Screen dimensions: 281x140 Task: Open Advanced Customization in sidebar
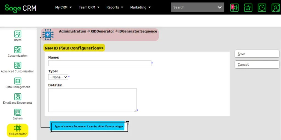click(18, 66)
